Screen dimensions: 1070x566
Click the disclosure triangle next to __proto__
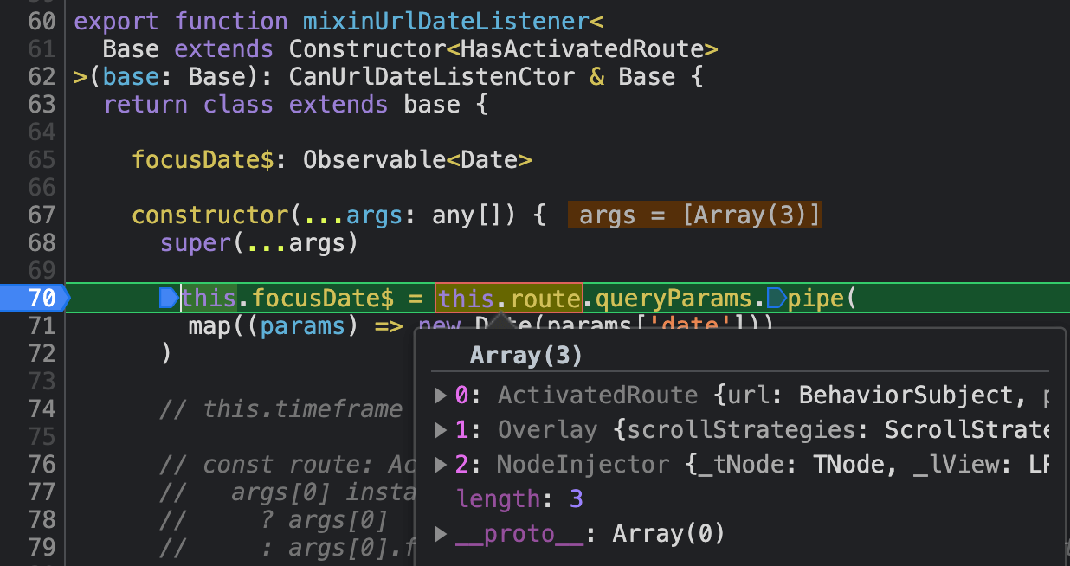pyautogui.click(x=441, y=533)
